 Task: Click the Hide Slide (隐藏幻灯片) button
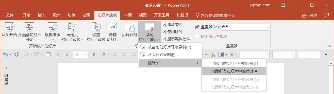tap(112, 32)
